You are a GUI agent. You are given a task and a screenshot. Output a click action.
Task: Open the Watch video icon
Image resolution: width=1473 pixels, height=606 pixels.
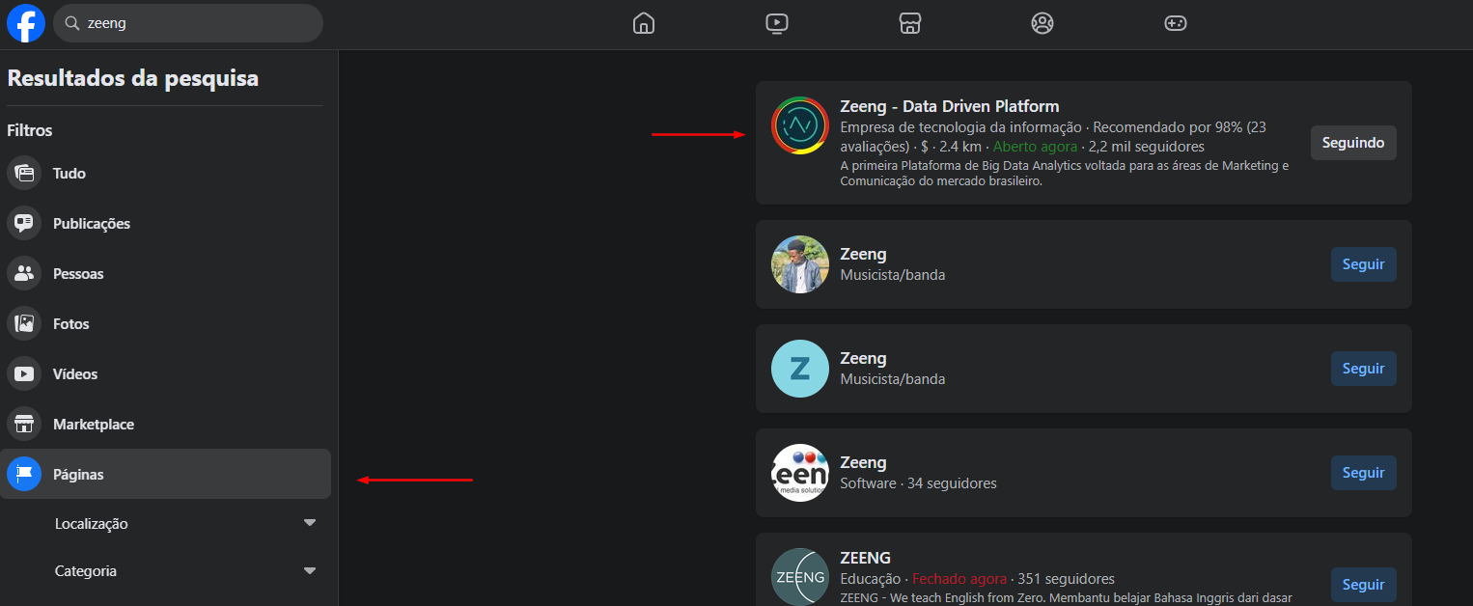click(x=776, y=23)
